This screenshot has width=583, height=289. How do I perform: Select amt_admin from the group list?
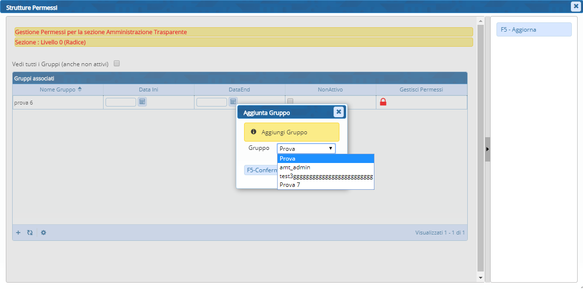(x=295, y=167)
